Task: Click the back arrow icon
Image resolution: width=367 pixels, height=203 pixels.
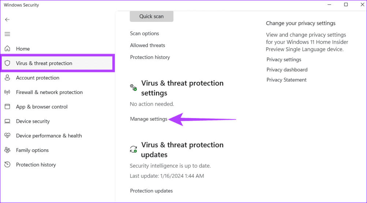Action: click(x=7, y=20)
